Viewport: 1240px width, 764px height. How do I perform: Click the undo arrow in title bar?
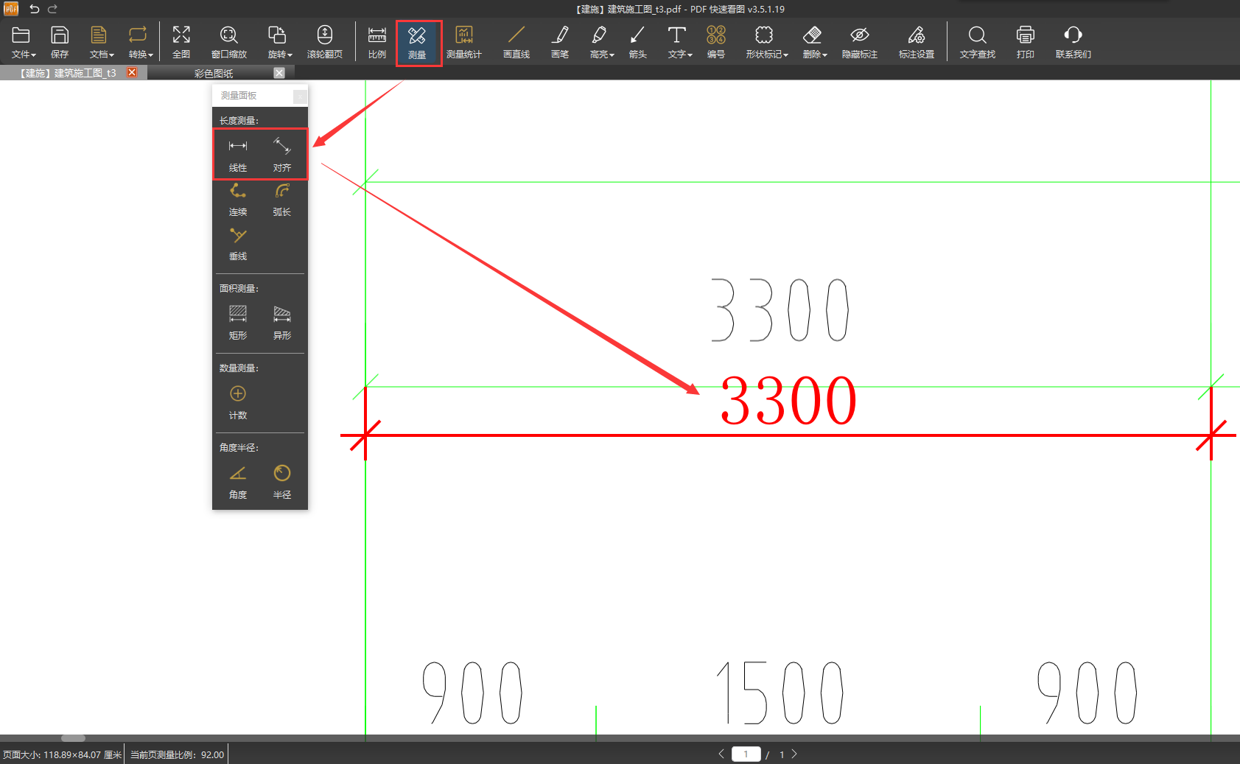(34, 9)
